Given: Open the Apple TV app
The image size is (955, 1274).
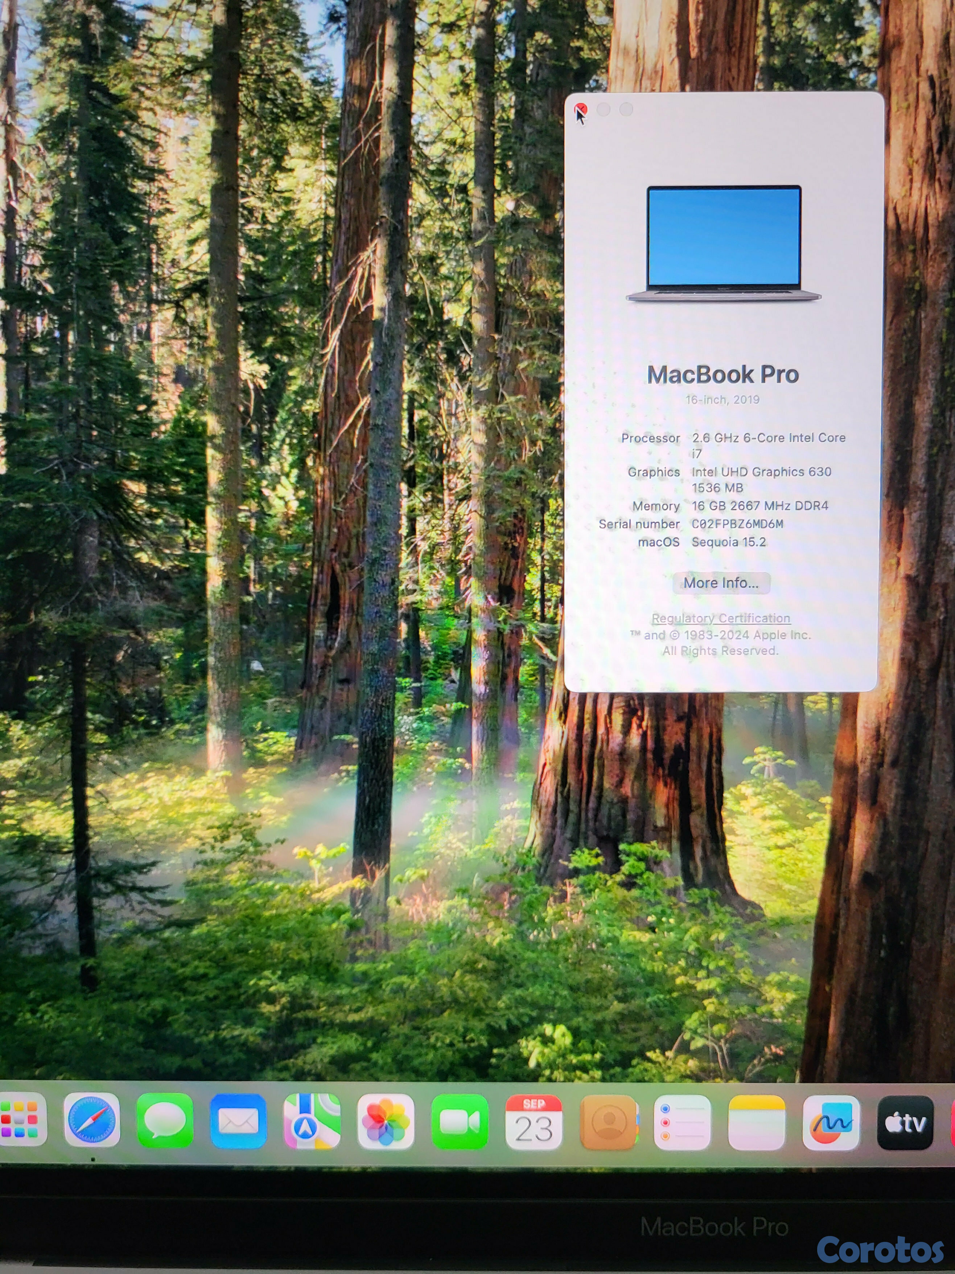Looking at the screenshot, I should 905,1123.
